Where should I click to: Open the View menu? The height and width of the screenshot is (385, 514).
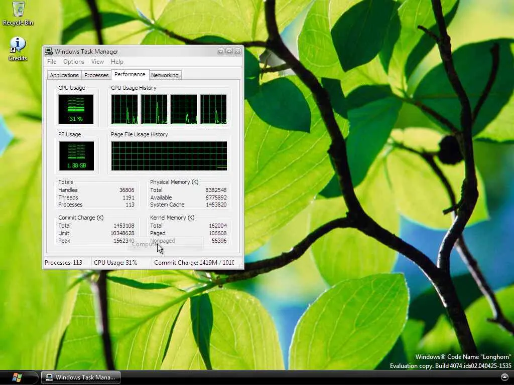[97, 62]
